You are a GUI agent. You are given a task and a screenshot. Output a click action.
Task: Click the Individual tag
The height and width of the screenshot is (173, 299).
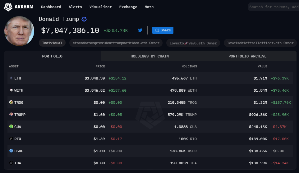coord(52,43)
